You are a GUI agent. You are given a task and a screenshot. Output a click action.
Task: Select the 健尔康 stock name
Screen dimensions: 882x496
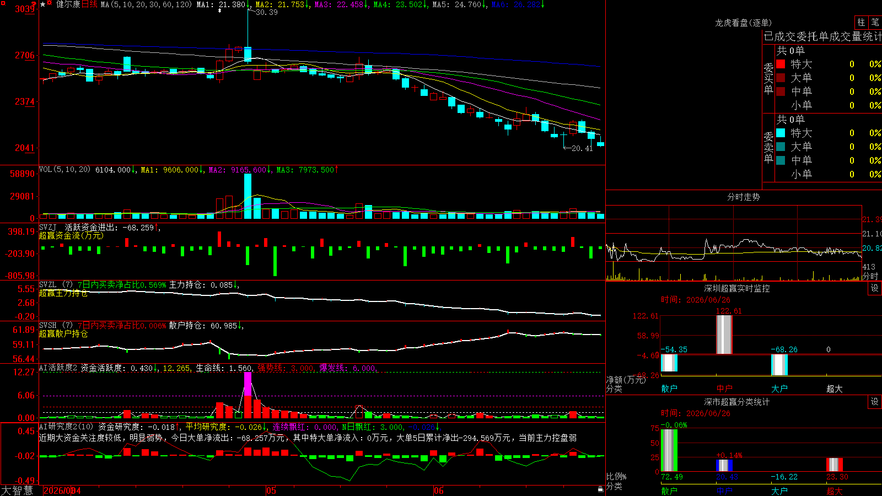68,4
